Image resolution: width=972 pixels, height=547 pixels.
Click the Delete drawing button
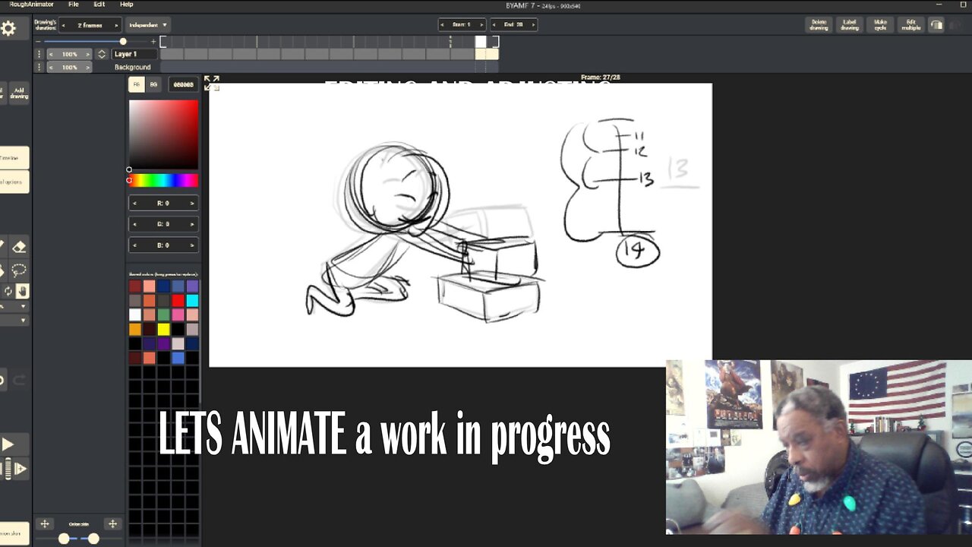point(819,25)
